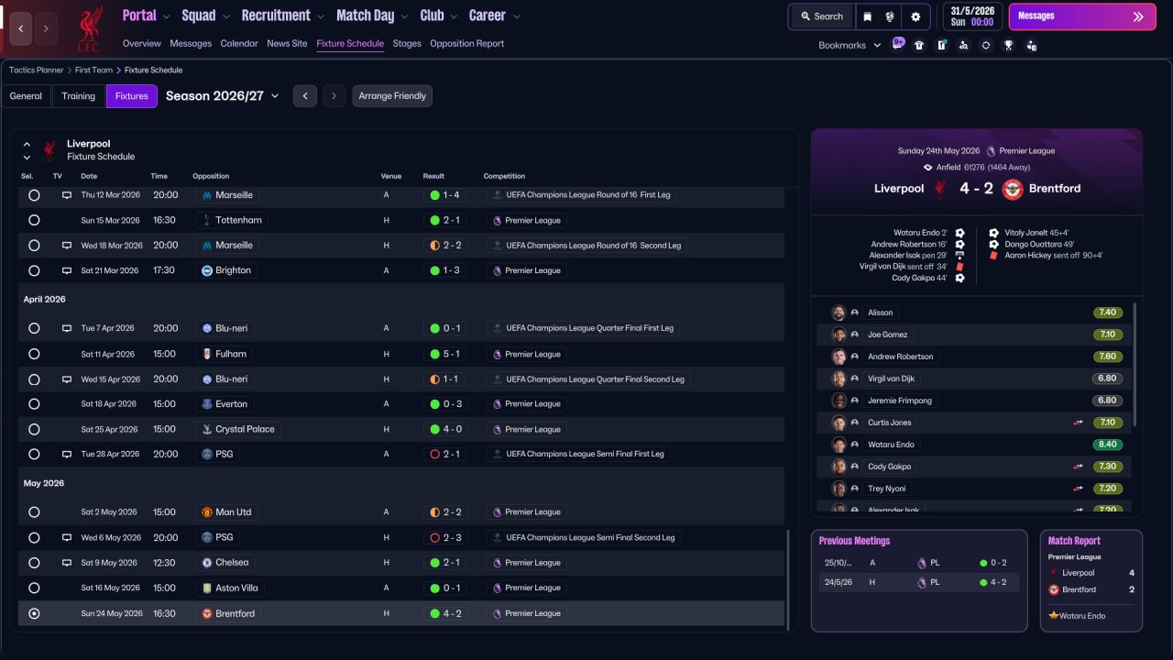The height and width of the screenshot is (660, 1173).
Task: Click the 25/10 previous meeting row
Action: coord(919,563)
